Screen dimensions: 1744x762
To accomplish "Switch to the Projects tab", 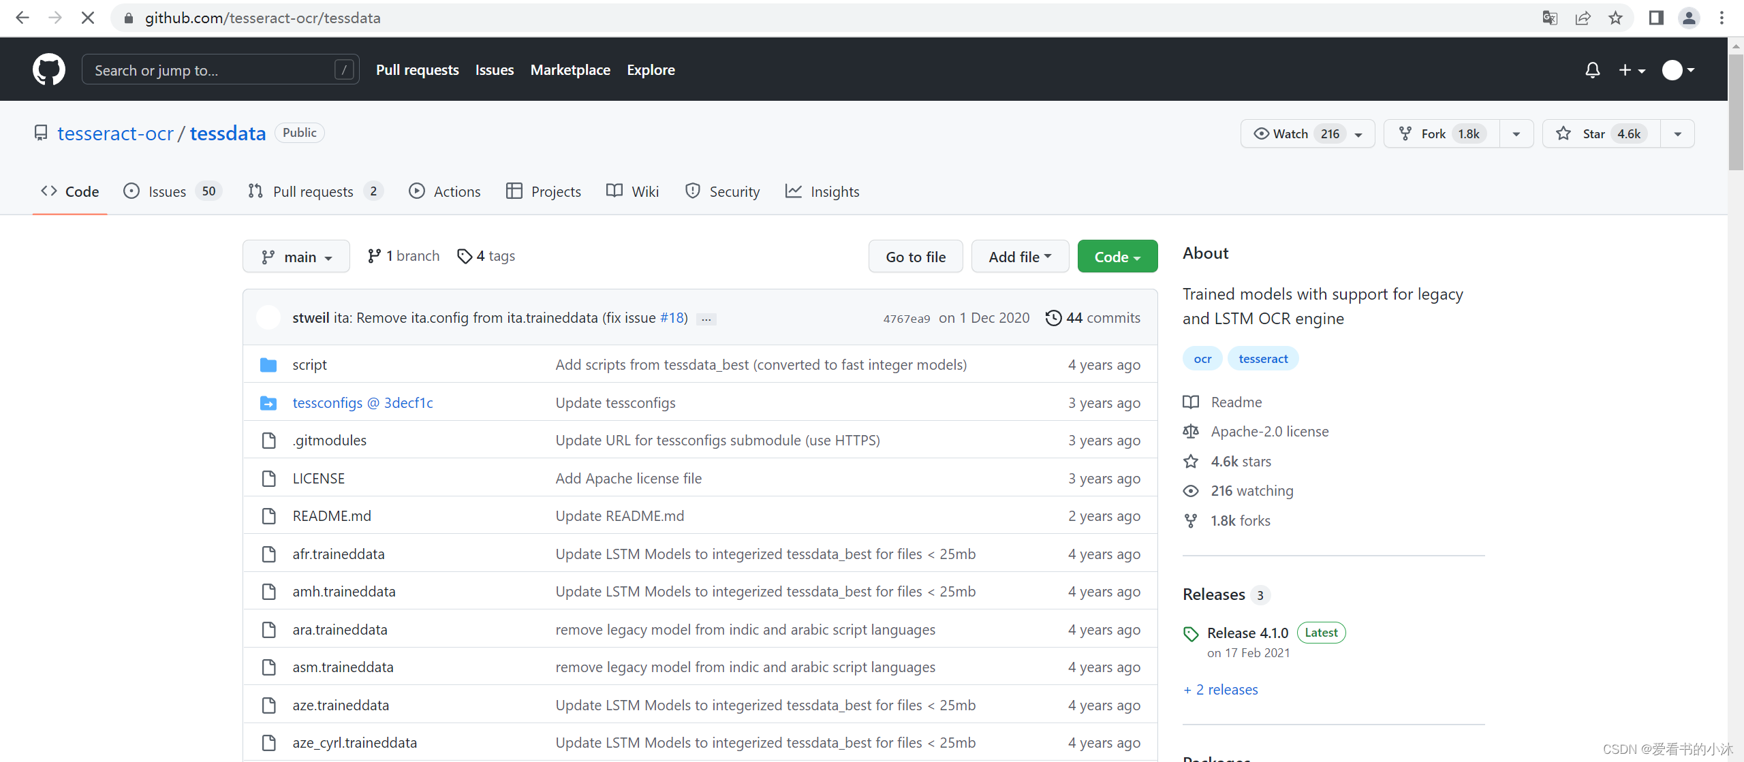I will click(544, 191).
